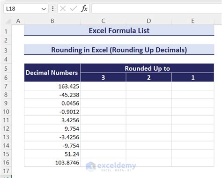Select row 6 header
Viewport: 222px width, 178px height.
click(x=6, y=77)
